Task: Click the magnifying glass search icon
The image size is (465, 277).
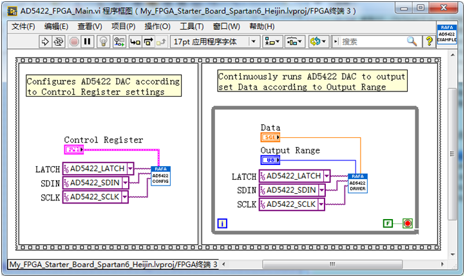Action: coord(412,41)
